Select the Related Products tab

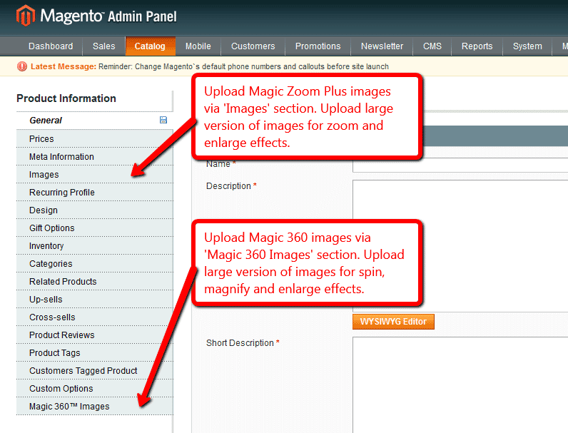[94, 281]
